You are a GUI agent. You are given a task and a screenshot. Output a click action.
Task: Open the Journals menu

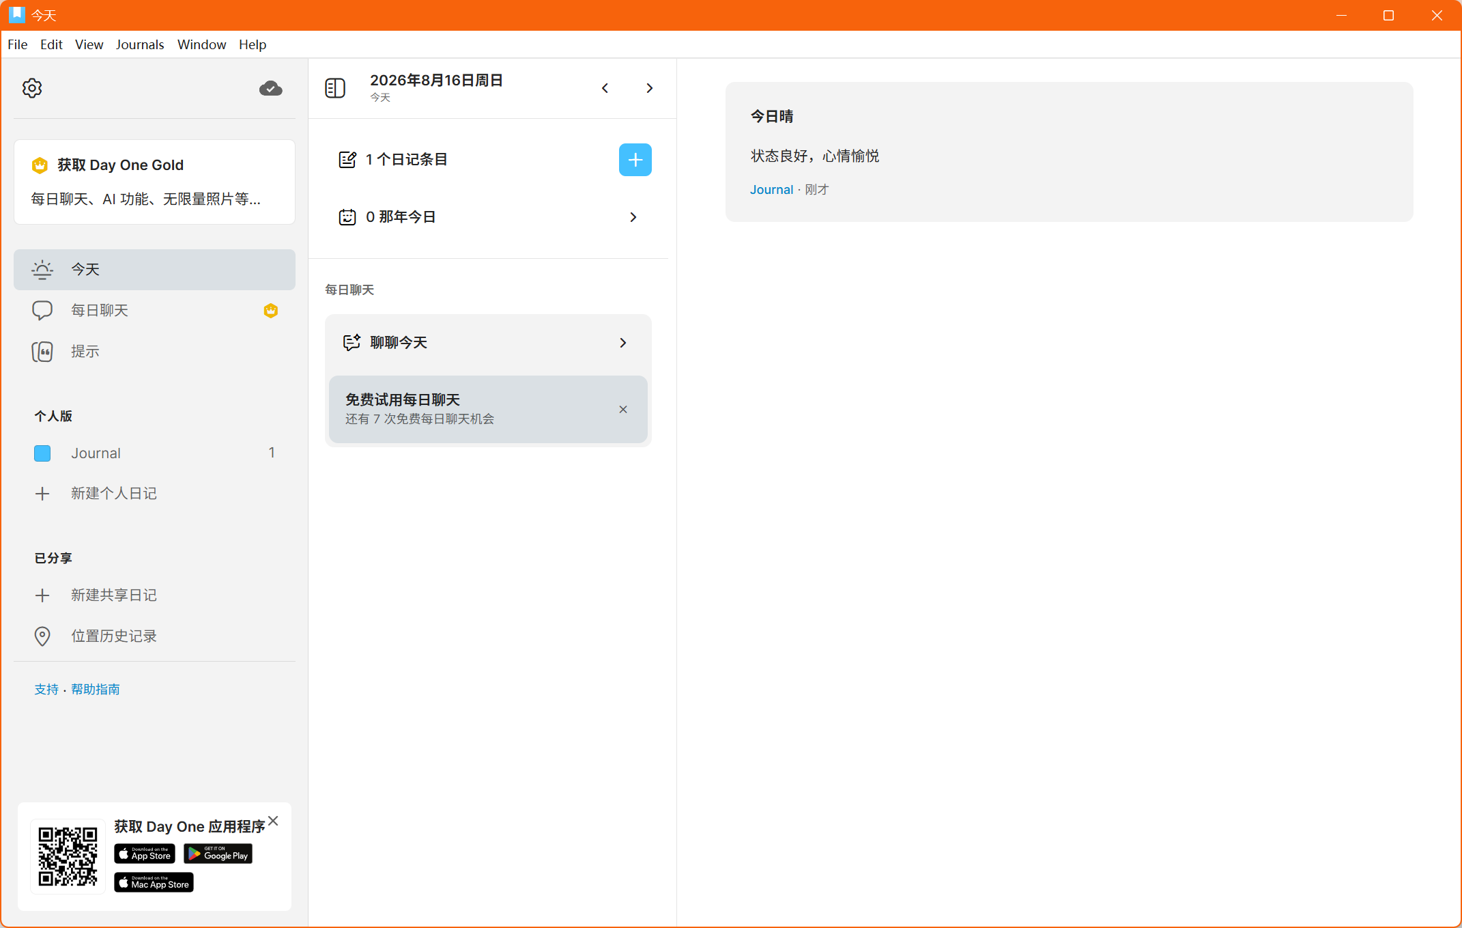[140, 44]
